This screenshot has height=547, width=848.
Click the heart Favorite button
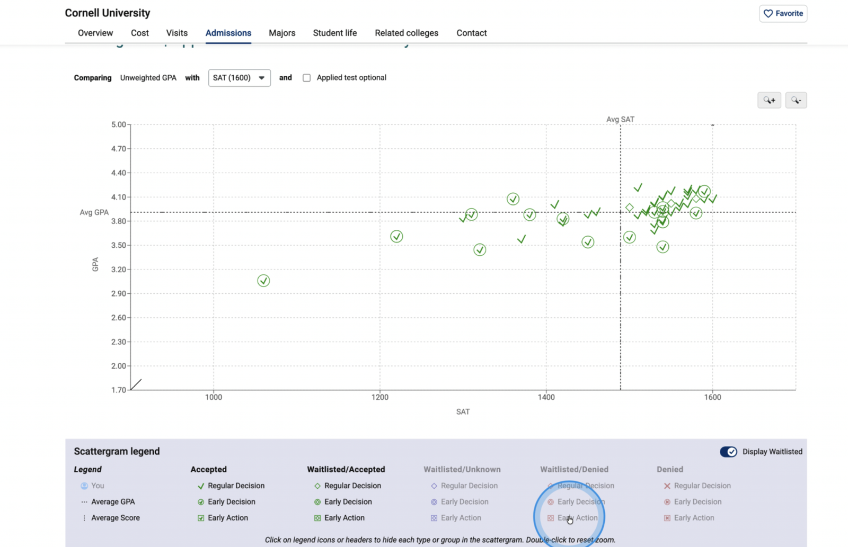783,14
